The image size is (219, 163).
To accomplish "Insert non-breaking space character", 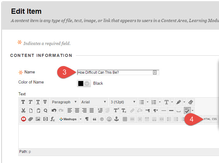I will [x=179, y=111].
